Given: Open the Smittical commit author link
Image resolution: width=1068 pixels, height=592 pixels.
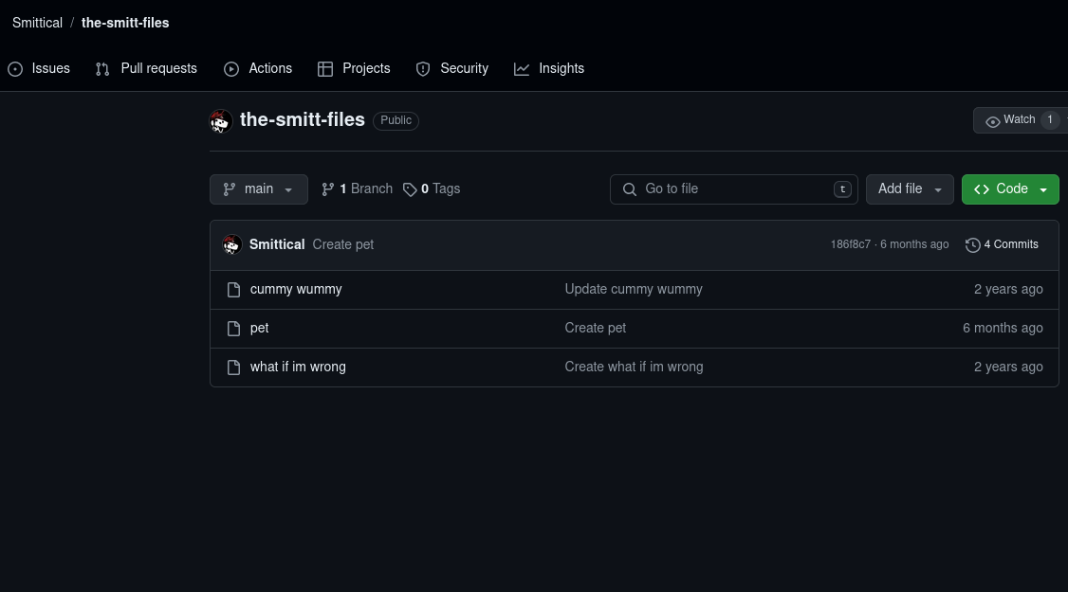Looking at the screenshot, I should 277,244.
